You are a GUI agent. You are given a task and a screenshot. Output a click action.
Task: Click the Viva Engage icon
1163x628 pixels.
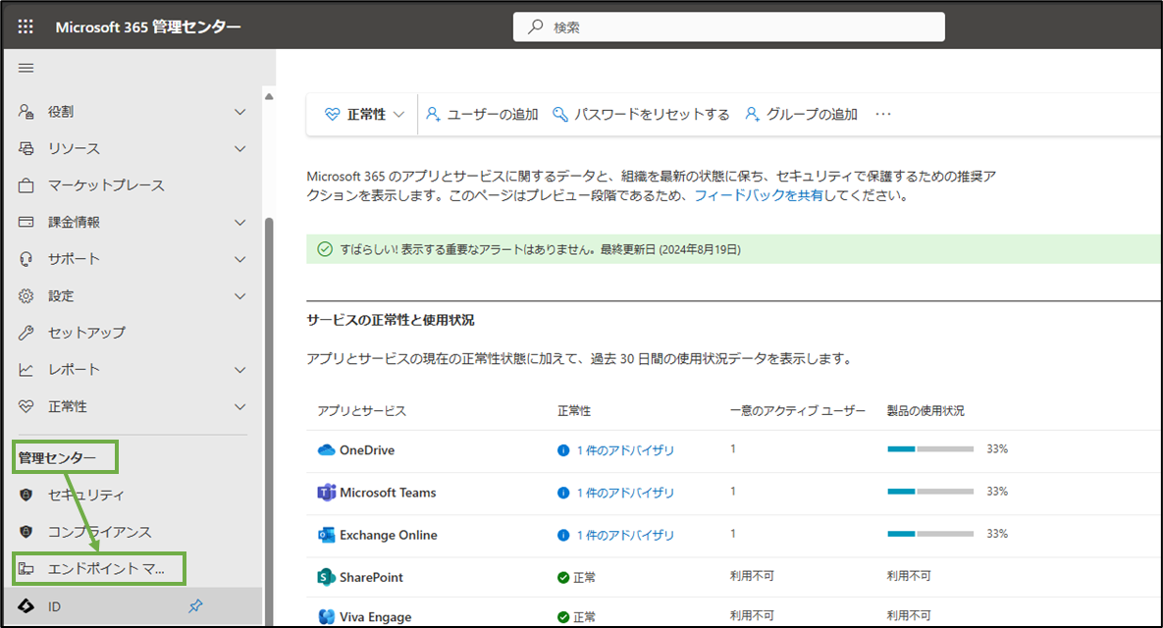pos(327,617)
